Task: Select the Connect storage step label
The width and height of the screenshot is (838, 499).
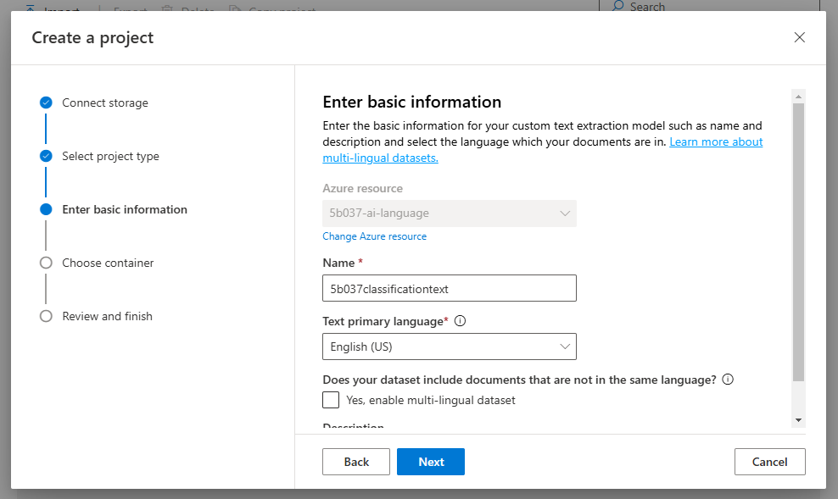Action: [105, 103]
